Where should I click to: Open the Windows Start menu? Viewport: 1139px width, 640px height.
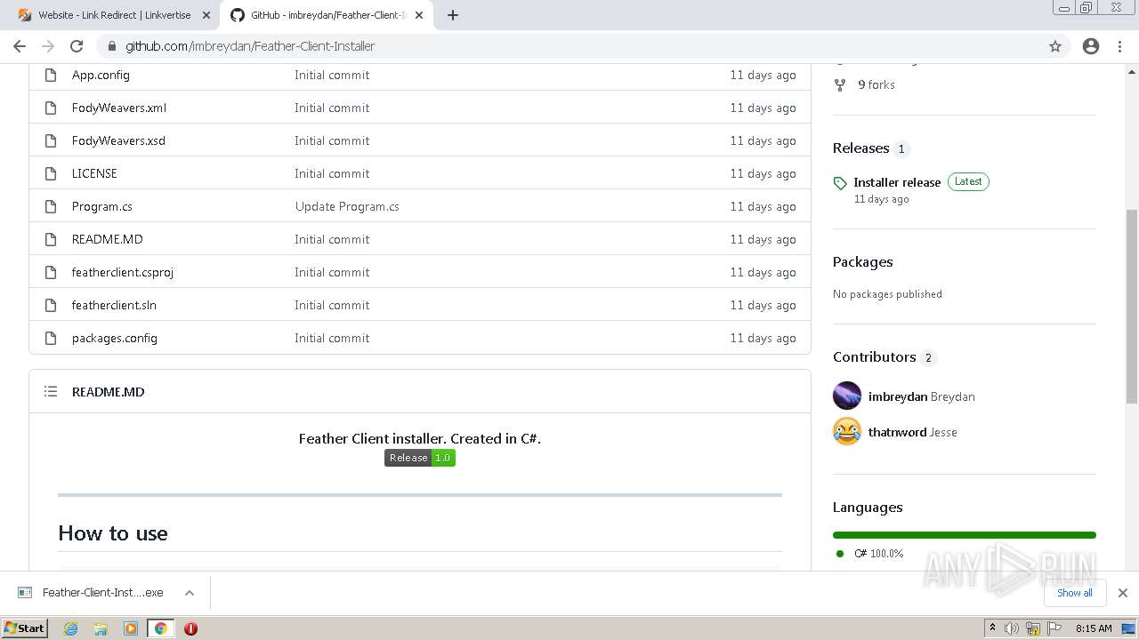tap(25, 628)
